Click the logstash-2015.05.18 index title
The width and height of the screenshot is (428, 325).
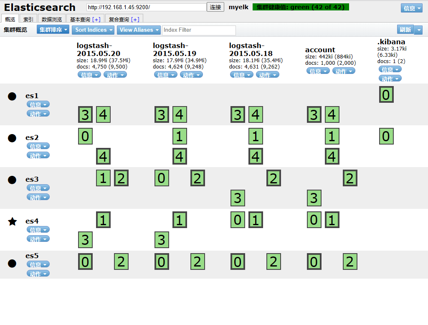point(251,49)
